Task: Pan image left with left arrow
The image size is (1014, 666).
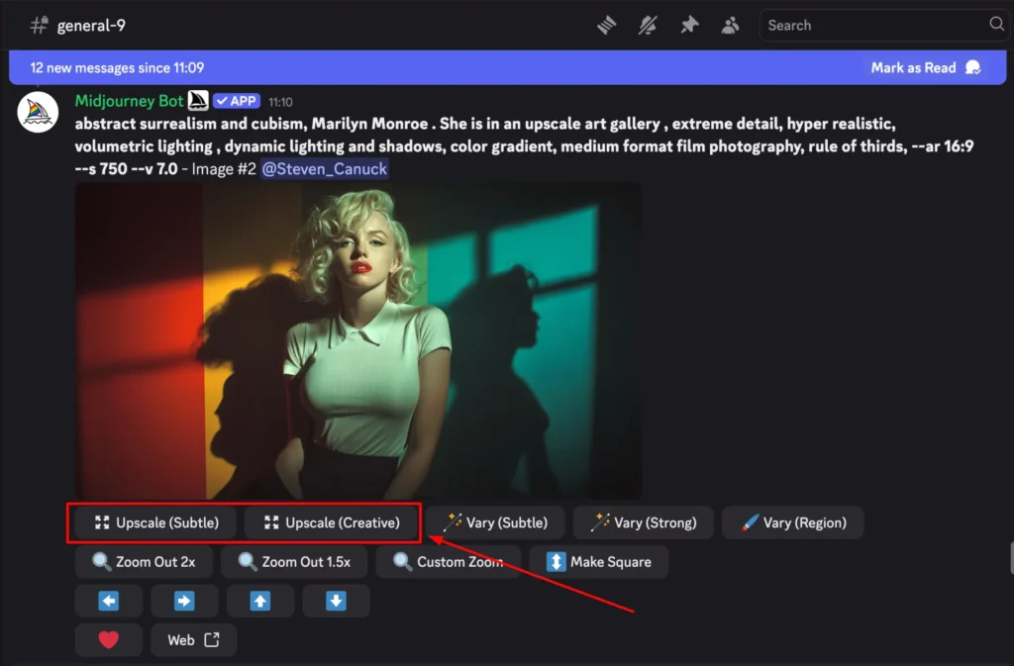Action: coord(109,602)
